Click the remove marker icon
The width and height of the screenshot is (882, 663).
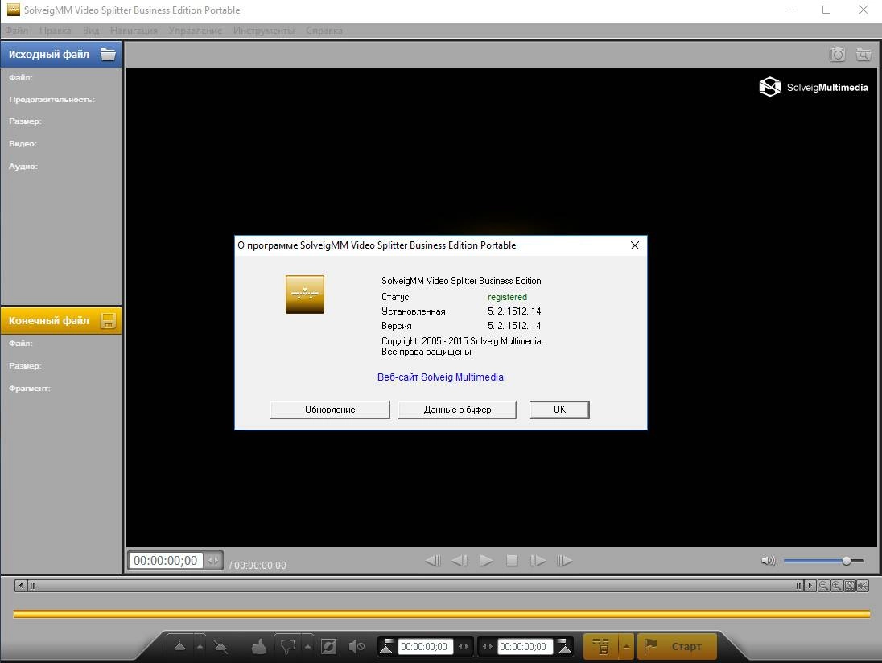coord(220,647)
